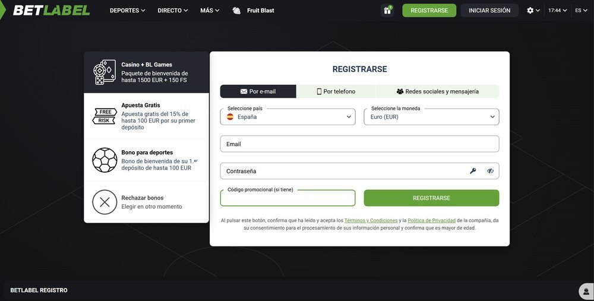The image size is (594, 301).
Task: Choose Rechazar bonos option
Action: [146, 202]
